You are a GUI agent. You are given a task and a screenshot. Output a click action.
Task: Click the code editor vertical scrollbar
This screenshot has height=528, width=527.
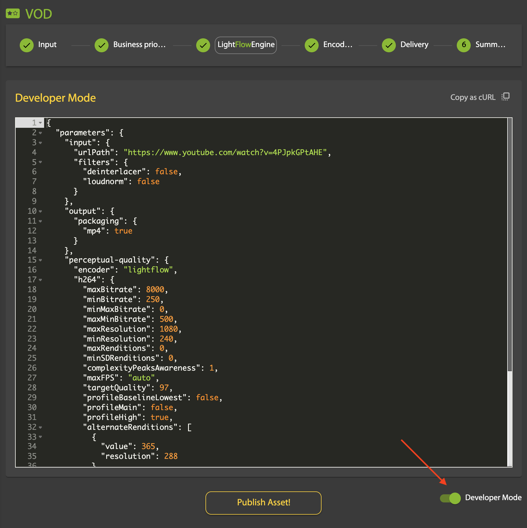(x=510, y=245)
